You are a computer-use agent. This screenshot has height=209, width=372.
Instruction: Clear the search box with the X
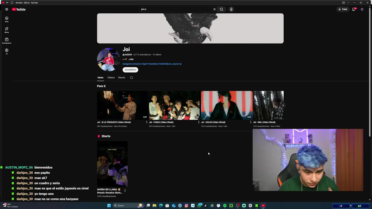(214, 9)
